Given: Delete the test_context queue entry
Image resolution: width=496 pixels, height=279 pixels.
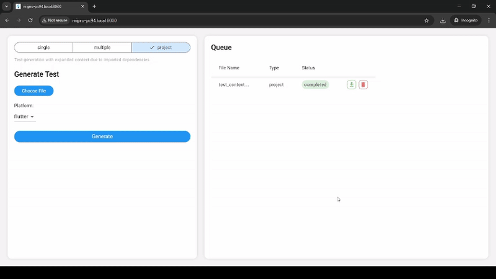Looking at the screenshot, I should click(363, 84).
